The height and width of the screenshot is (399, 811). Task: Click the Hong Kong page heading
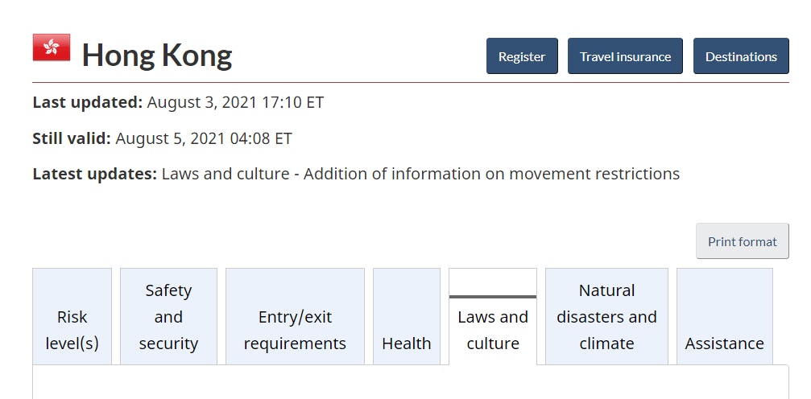[x=157, y=55]
